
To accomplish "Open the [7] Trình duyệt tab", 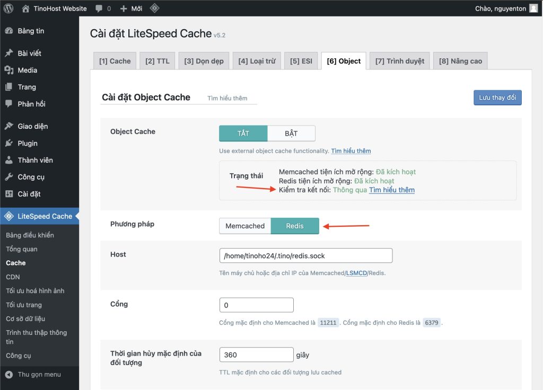I will coord(400,61).
